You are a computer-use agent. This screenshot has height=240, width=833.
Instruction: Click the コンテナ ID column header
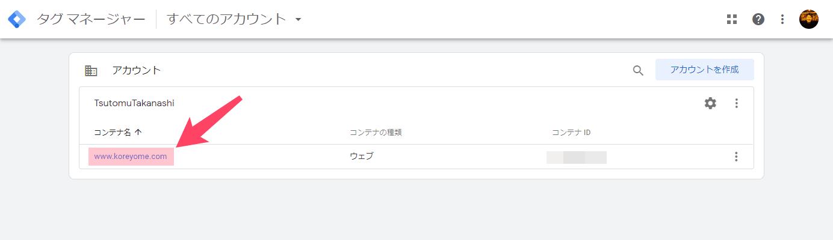[x=571, y=132]
